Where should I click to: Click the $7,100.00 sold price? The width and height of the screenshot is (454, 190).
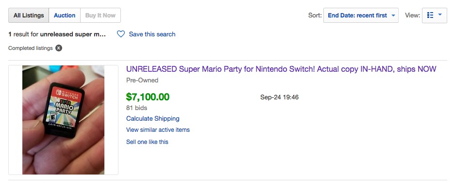point(148,97)
